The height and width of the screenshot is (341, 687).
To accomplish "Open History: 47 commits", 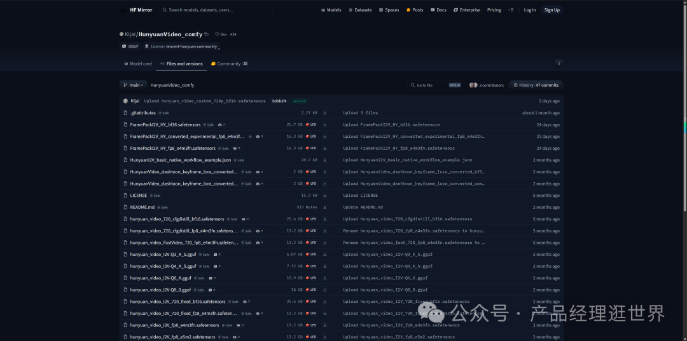I will click(536, 85).
